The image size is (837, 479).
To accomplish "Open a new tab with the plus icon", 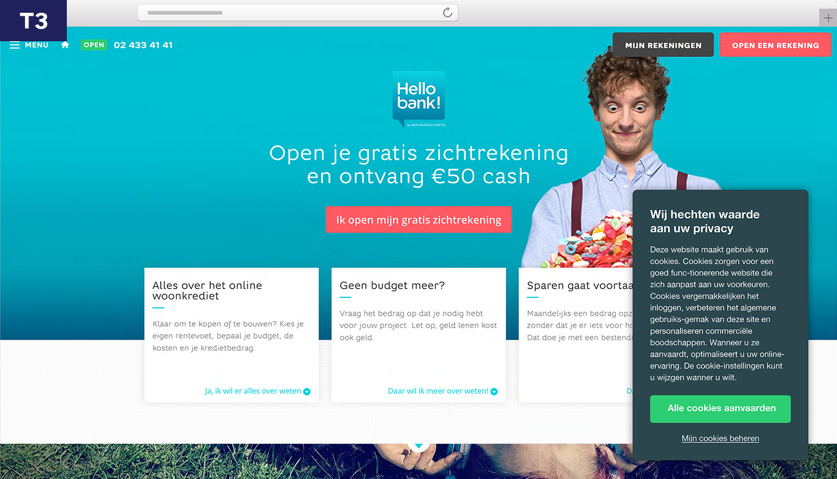I will pyautogui.click(x=828, y=18).
